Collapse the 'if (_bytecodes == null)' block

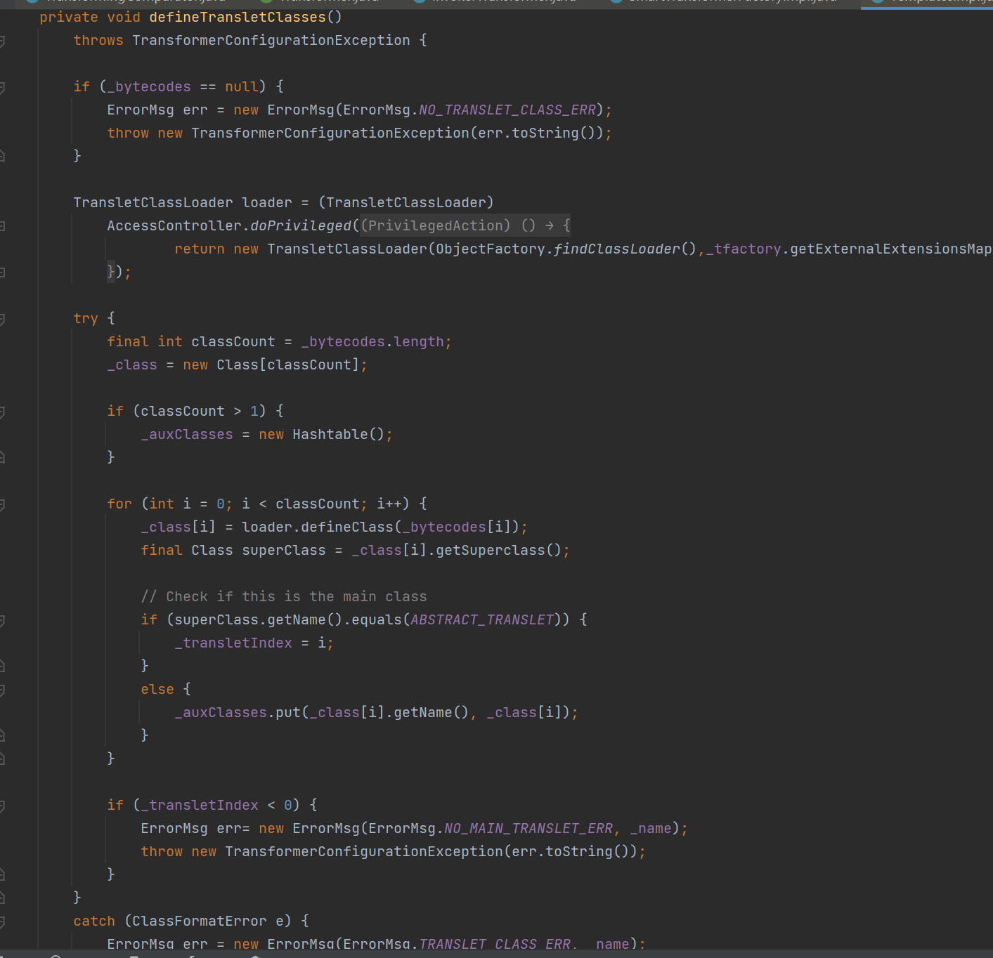coord(2,88)
